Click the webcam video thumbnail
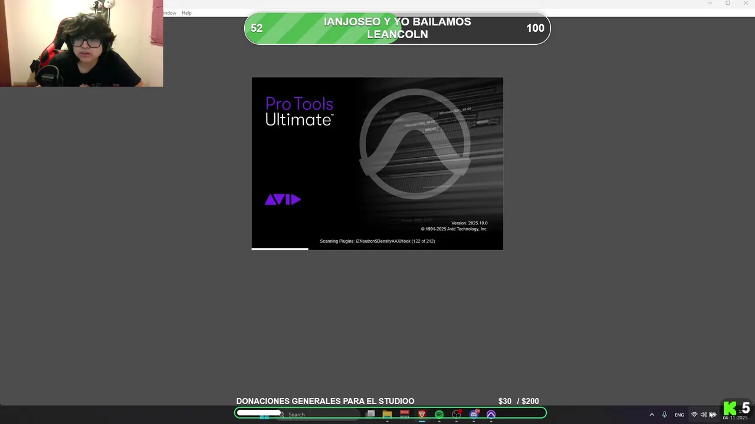The height and width of the screenshot is (424, 755). click(81, 44)
